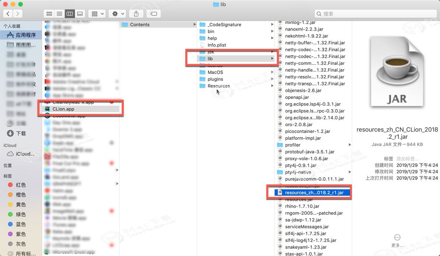Click the 更多… button in preview

click(397, 241)
